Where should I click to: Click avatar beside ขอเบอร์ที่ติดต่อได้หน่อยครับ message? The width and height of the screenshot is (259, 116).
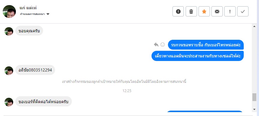click(x=9, y=102)
